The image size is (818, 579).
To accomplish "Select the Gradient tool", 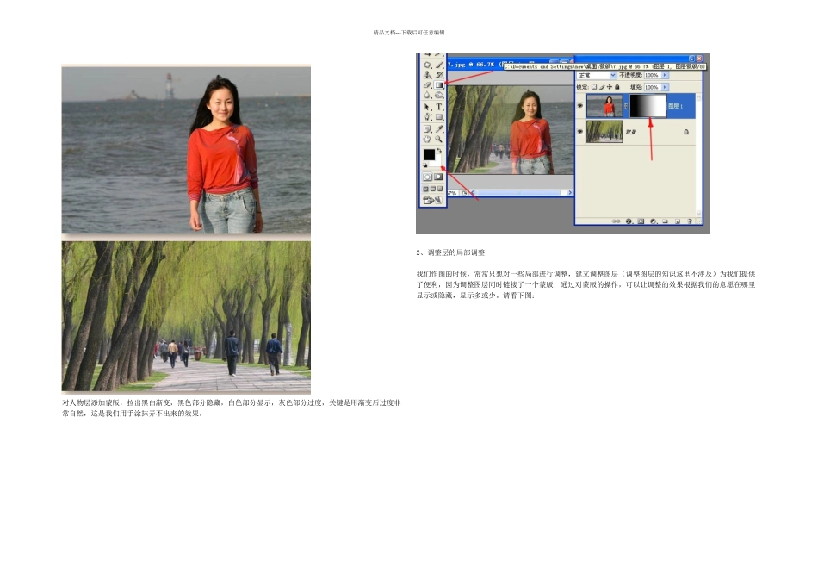I will click(439, 85).
